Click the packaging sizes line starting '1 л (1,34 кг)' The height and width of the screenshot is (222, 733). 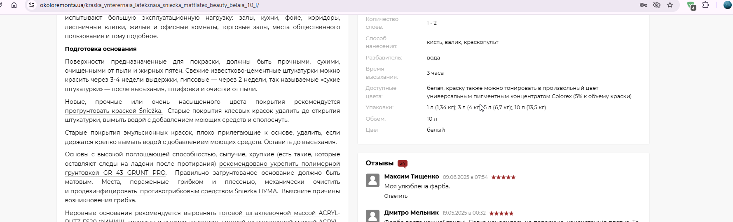pos(486,108)
